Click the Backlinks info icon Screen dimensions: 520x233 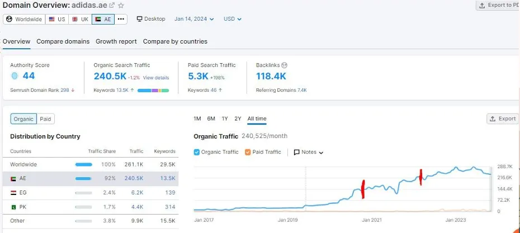[284, 65]
